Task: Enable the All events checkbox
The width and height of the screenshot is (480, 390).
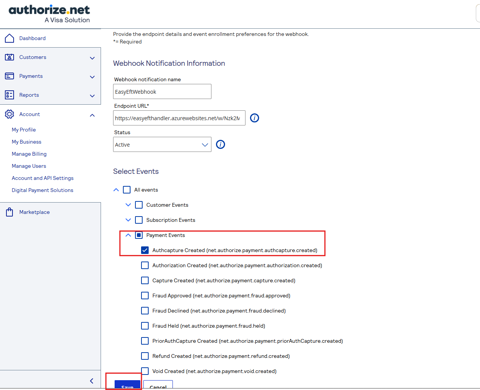Action: click(x=127, y=190)
